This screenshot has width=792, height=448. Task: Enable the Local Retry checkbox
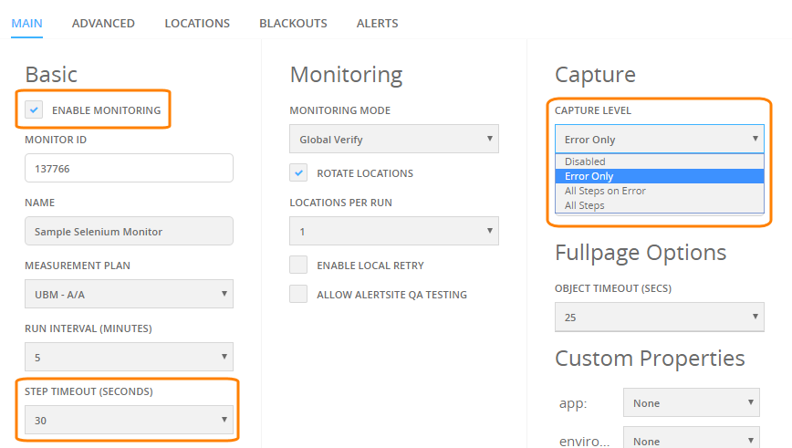point(298,265)
